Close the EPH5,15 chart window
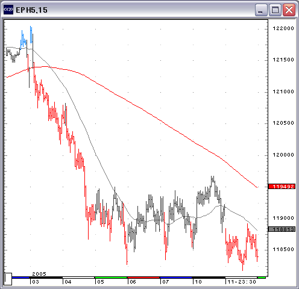Image resolution: width=299 pixels, height=289 pixels. [x=289, y=10]
